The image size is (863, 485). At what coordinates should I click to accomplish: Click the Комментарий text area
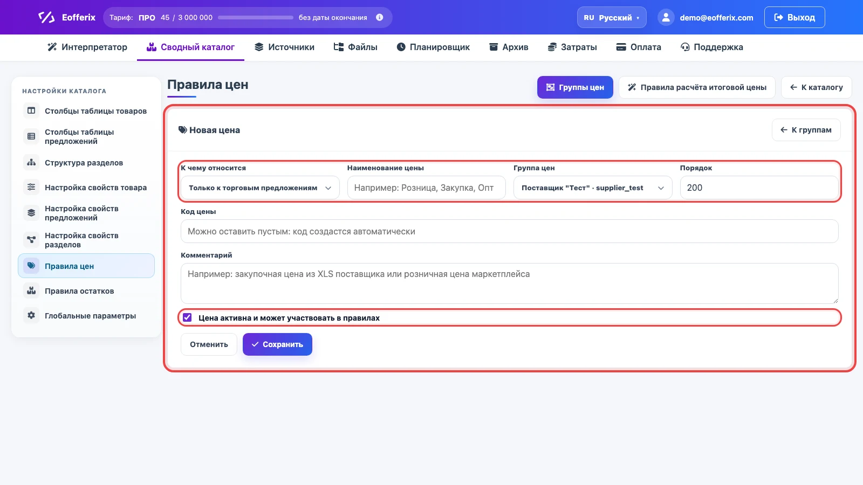click(x=510, y=283)
